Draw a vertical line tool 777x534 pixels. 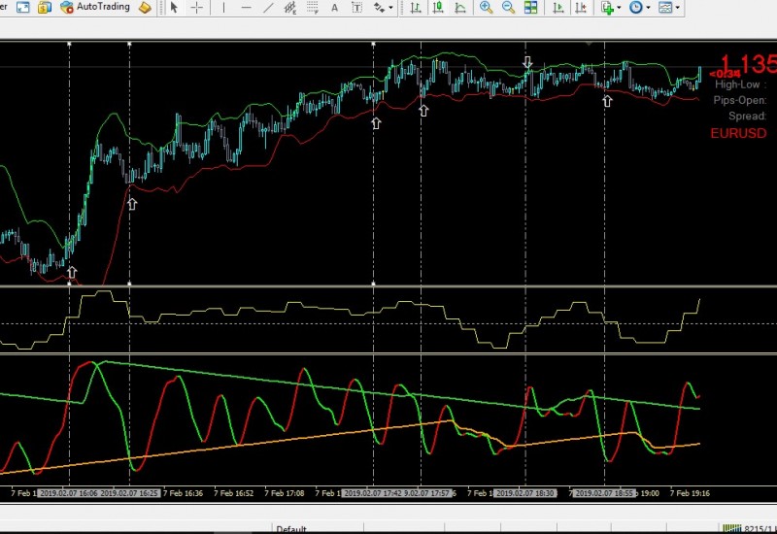click(225, 8)
